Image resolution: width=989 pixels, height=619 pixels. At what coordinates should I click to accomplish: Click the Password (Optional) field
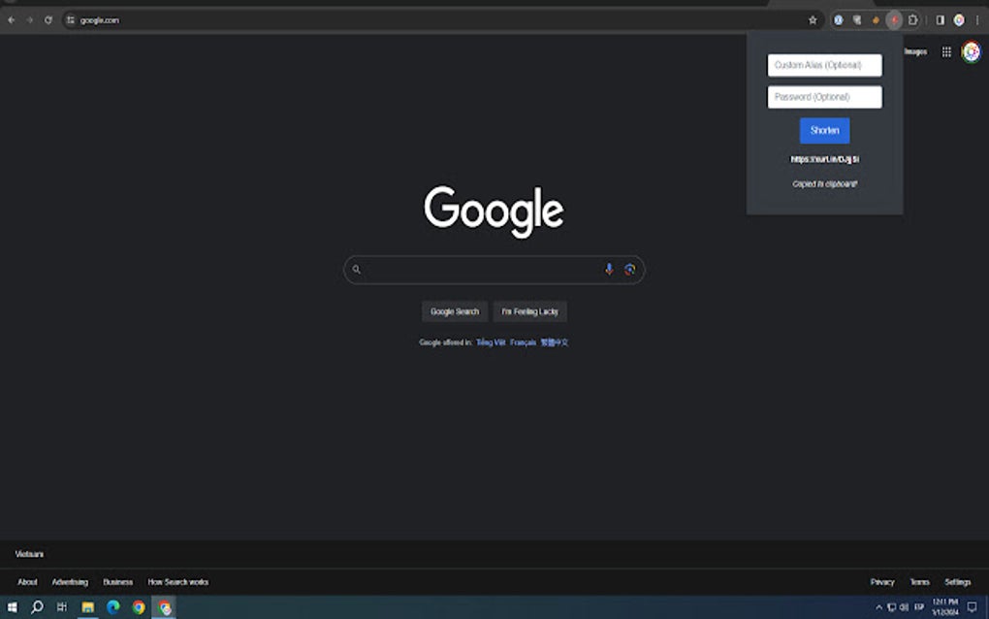pos(823,97)
